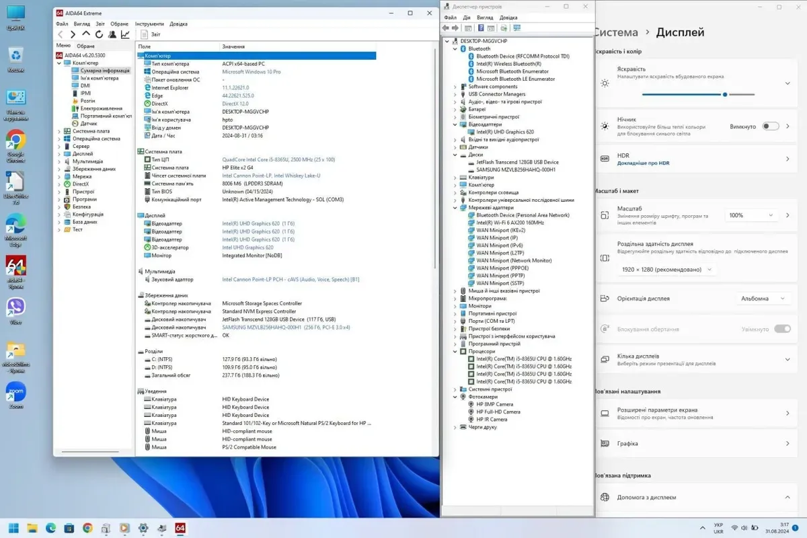Click the brightness slider handle
Viewport: 807px width, 538px height.
click(725, 94)
